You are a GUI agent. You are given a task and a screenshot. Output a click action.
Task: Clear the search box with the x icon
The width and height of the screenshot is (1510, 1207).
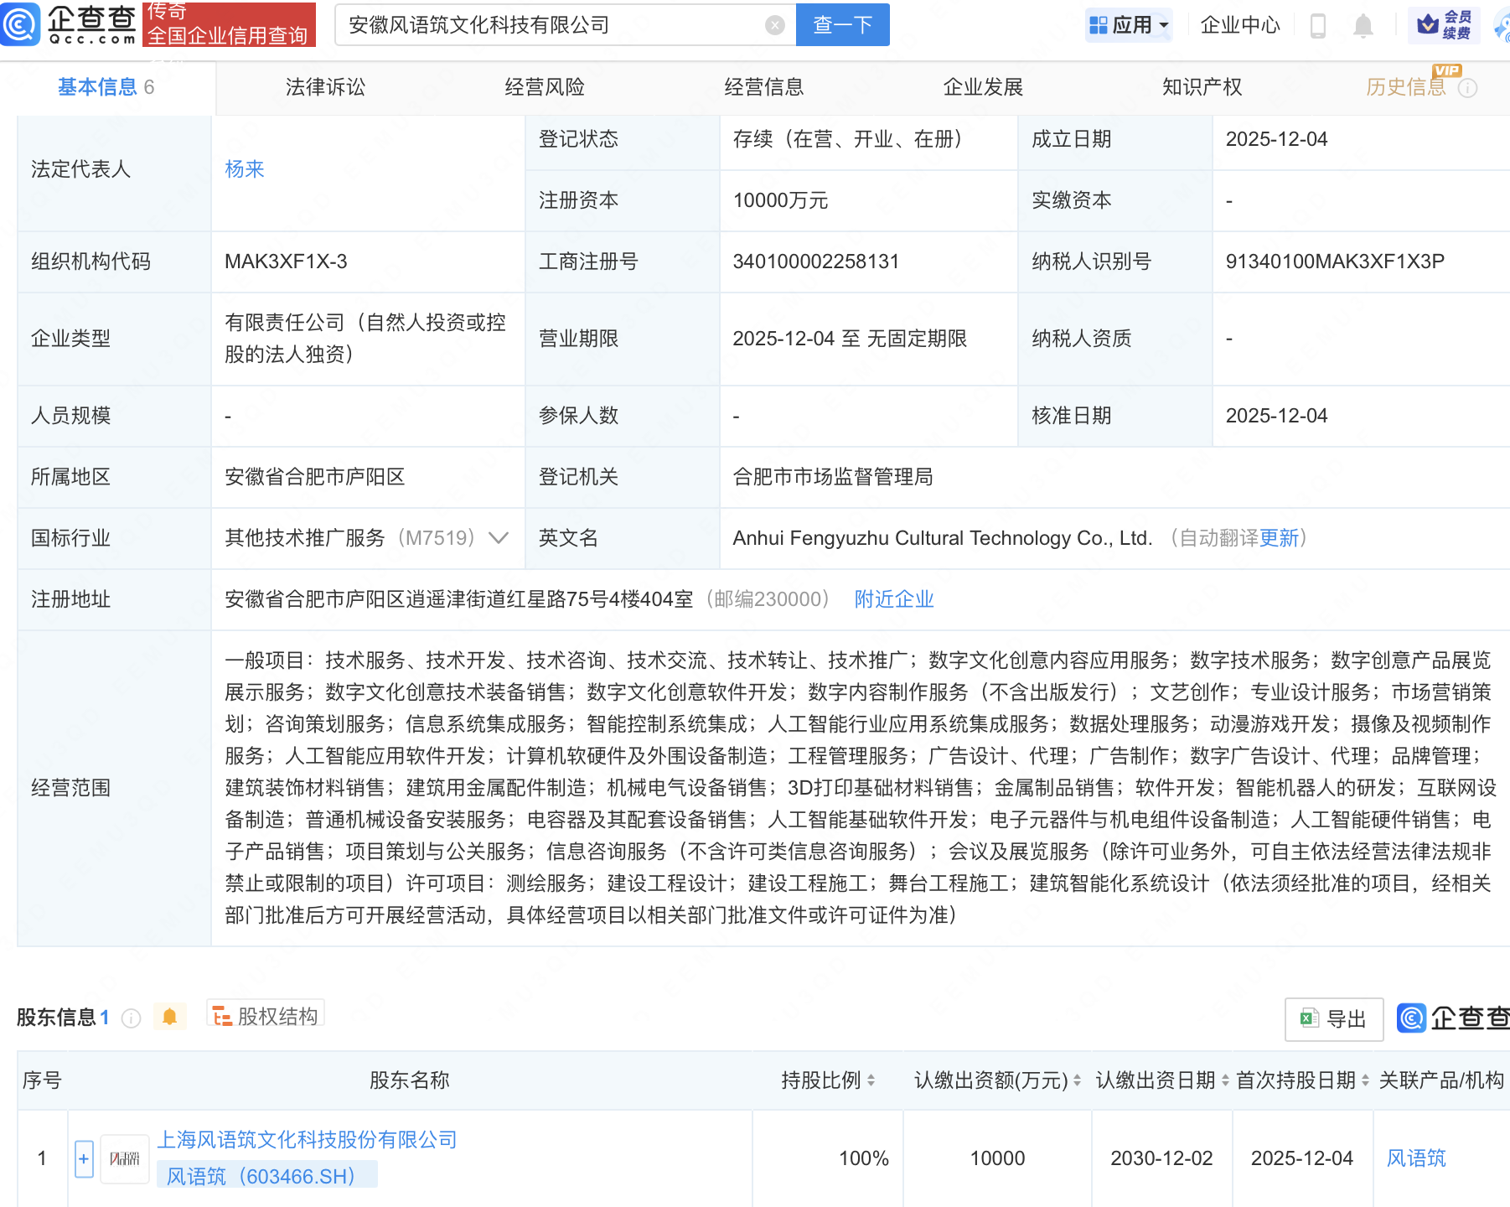(x=774, y=24)
